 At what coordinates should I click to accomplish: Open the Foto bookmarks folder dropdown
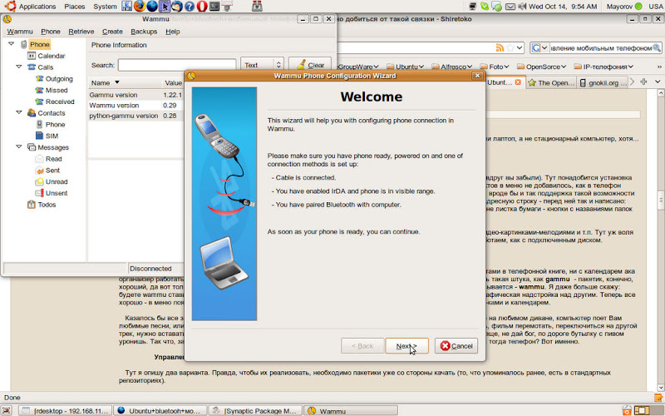click(495, 67)
